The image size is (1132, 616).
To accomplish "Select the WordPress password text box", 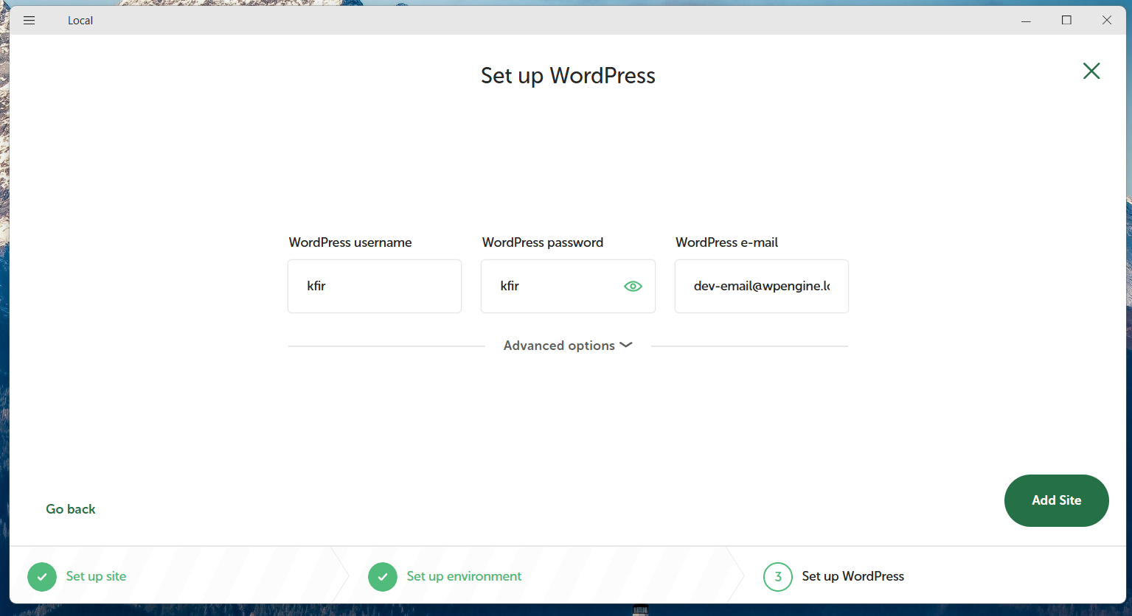I will tap(568, 286).
